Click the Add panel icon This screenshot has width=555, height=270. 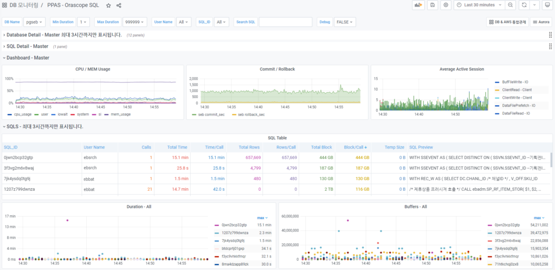point(418,5)
